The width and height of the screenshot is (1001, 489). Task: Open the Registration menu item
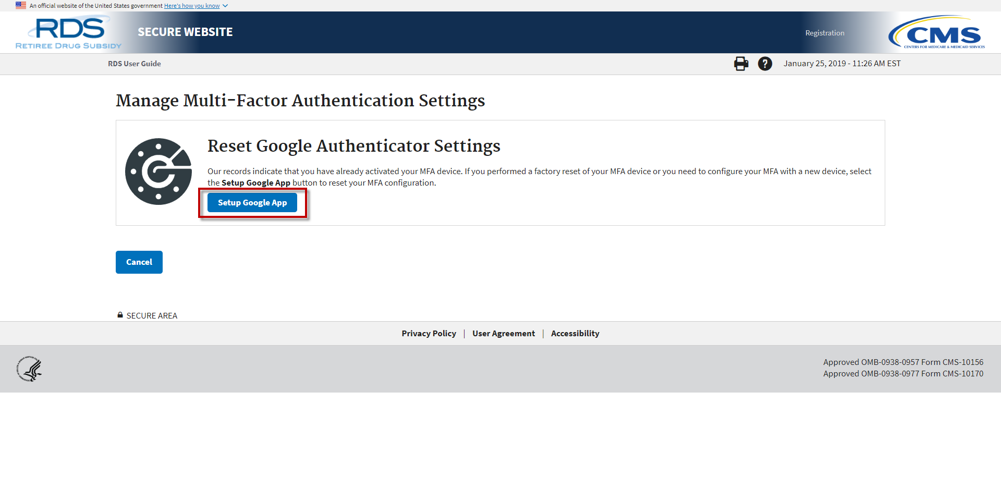click(x=824, y=32)
